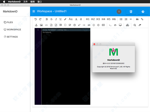150x112 pixels.
Task: Insert a horizontal rule line
Action: coord(131,19)
